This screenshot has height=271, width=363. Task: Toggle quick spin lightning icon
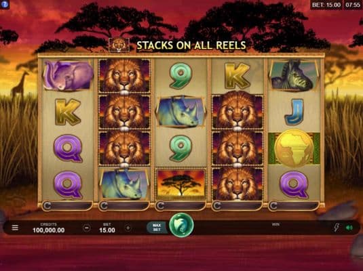336,228
